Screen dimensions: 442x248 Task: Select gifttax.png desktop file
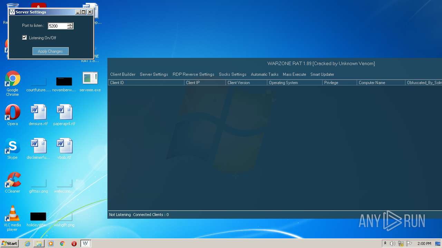coord(38,186)
